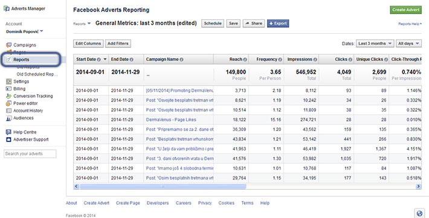Click the End Date info icon

coord(131,59)
